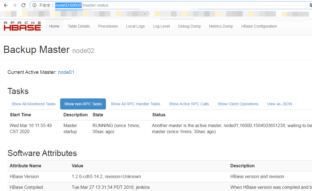Click the HBase Compiled attribute name
Viewport: 312px width, 191px height.
point(26,187)
